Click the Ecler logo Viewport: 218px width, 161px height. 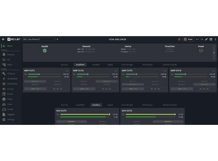(x=14, y=39)
